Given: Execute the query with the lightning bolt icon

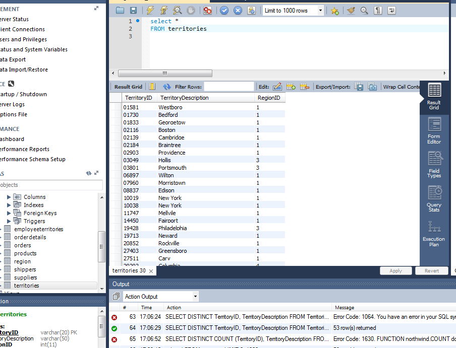Looking at the screenshot, I should coord(150,11).
